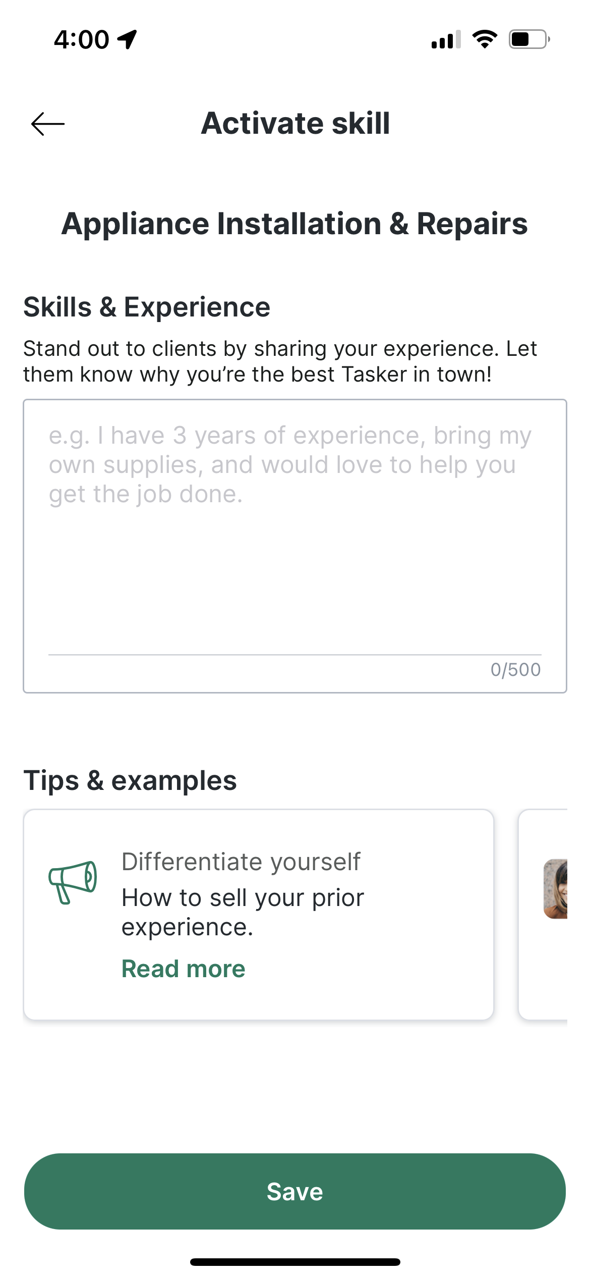
Task: Tap the Skills & Experience section heading
Action: click(x=147, y=307)
